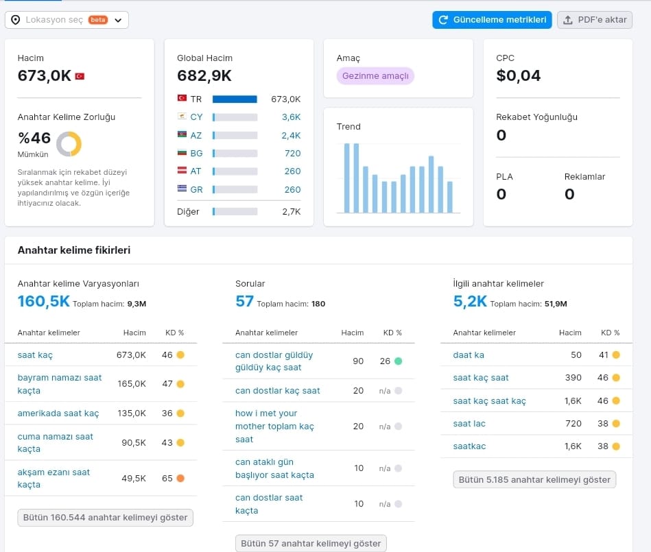Click the GR flag icon
Viewport: 651px width, 552px height.
[x=182, y=189]
